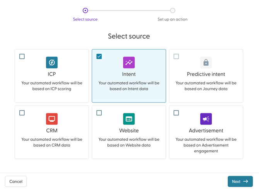The height and width of the screenshot is (189, 259).
Task: Click the purple Intent trend icon
Action: pyautogui.click(x=129, y=62)
